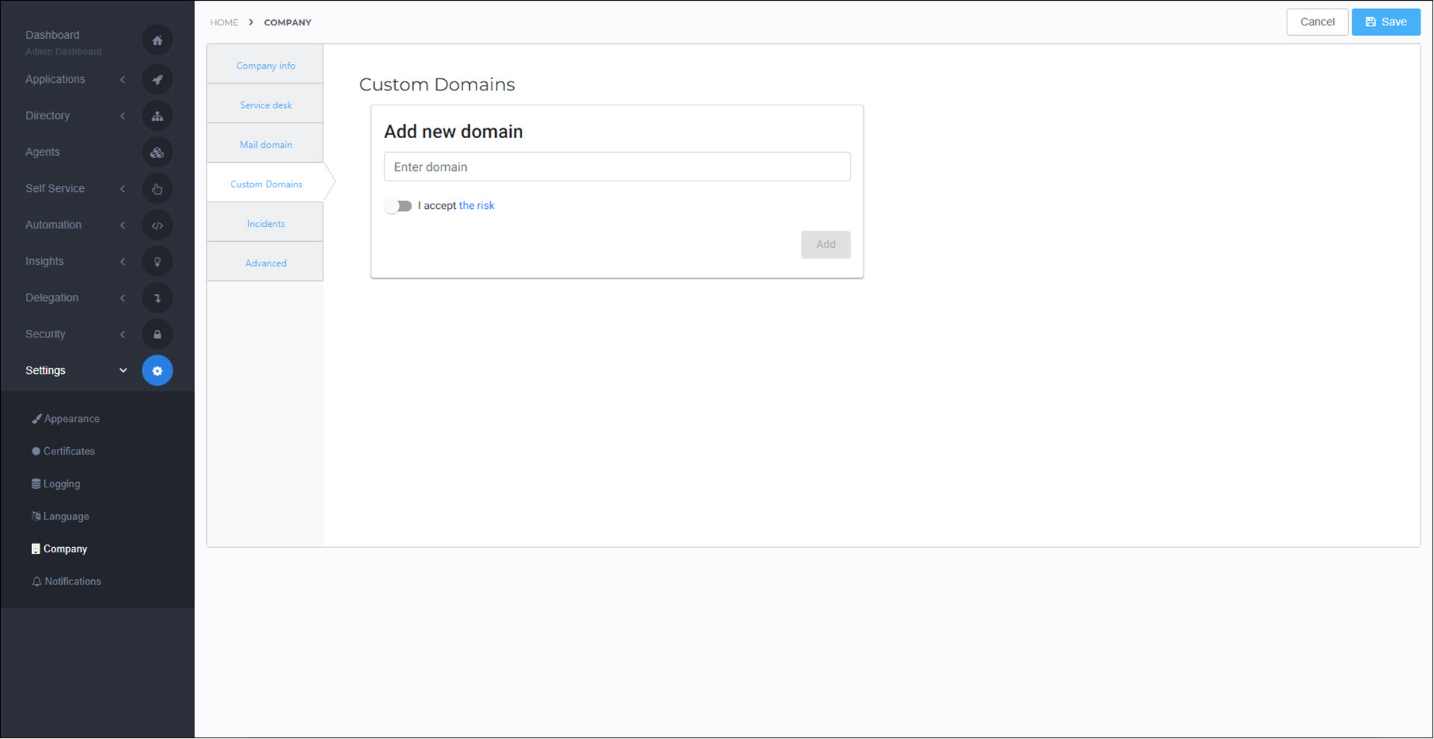Open Dashboard in the sidebar
The image size is (1434, 739).
click(52, 34)
